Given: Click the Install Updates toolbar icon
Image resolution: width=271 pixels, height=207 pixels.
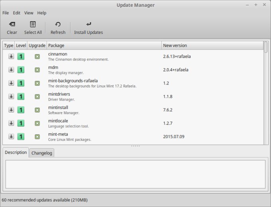Looking at the screenshot, I should (88, 24).
